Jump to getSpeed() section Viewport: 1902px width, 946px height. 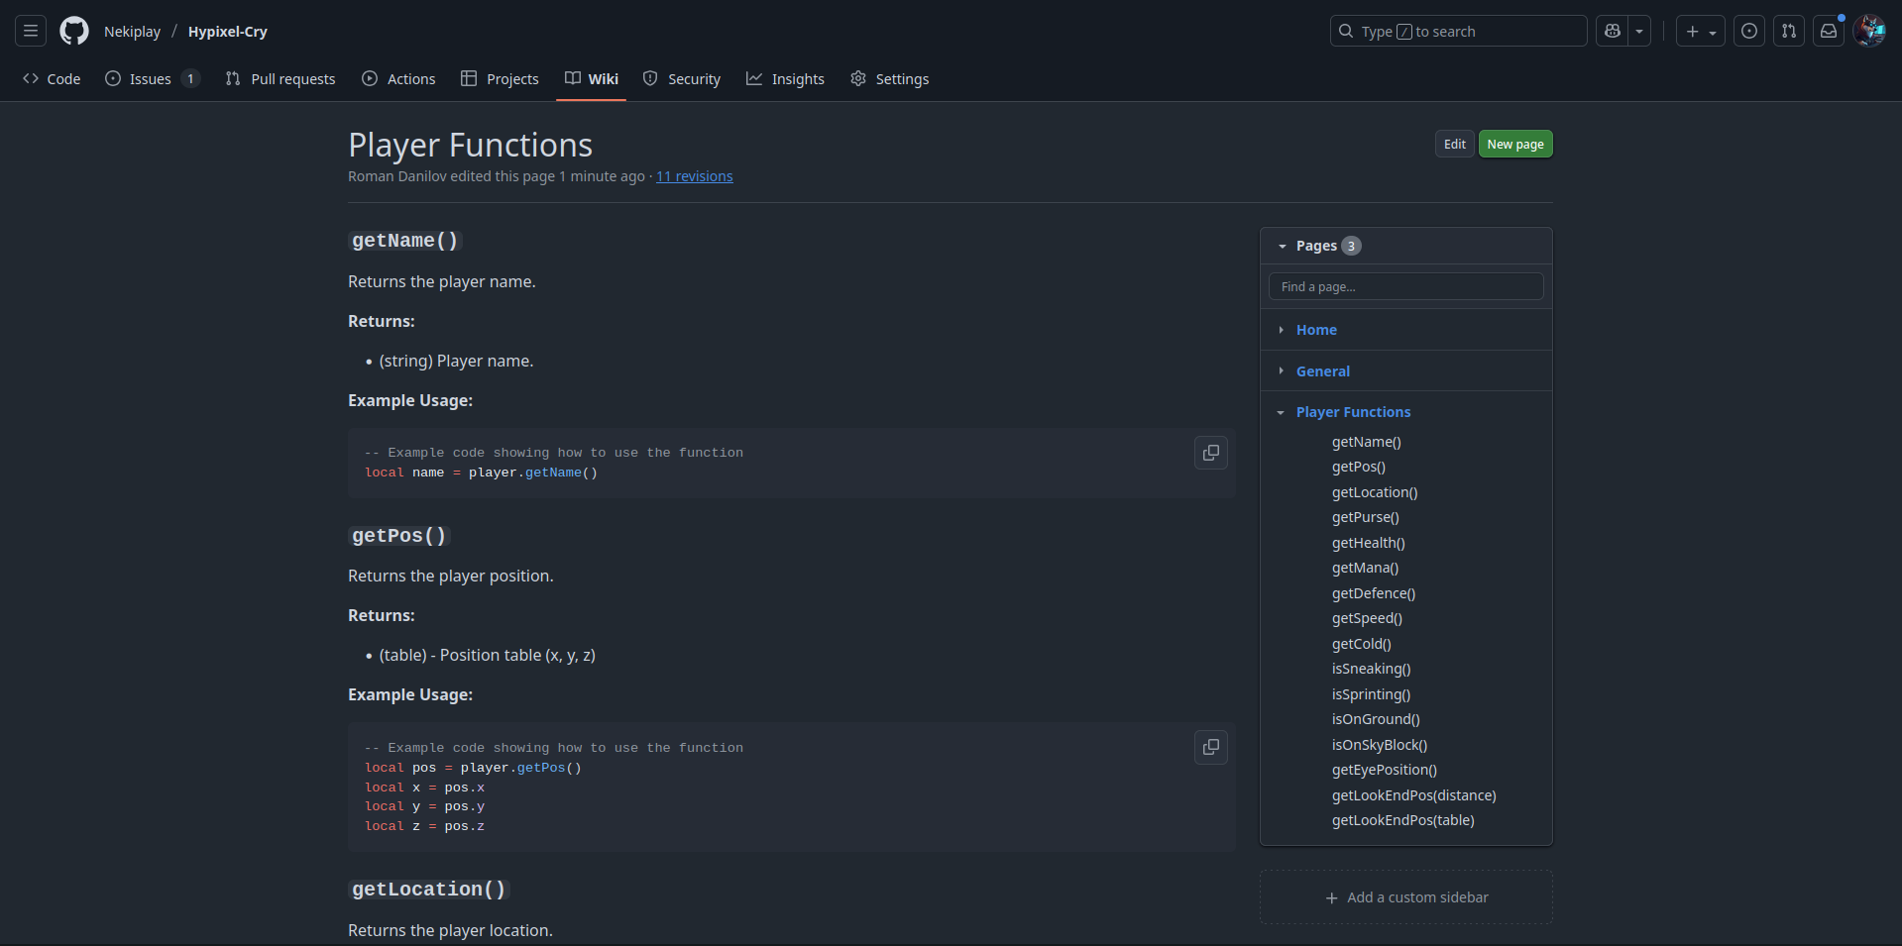[x=1367, y=618]
